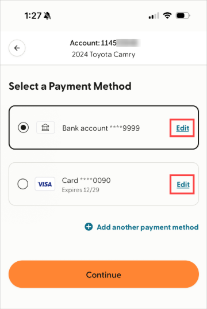Tap the cellular signal bars icon
The width and height of the screenshot is (207, 309).
tap(154, 16)
